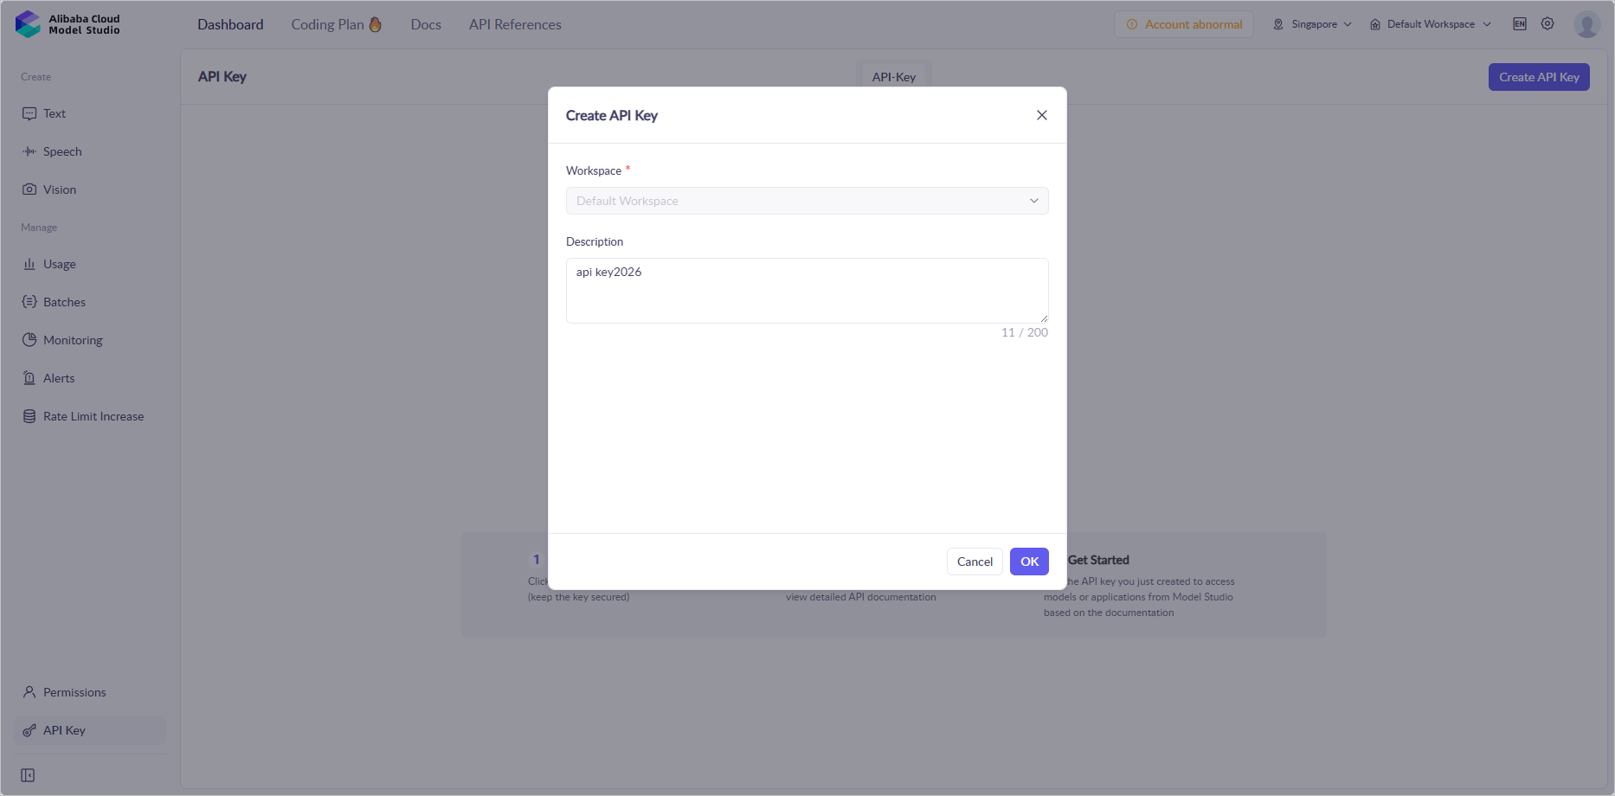Open API References in top navigation

[x=515, y=24]
